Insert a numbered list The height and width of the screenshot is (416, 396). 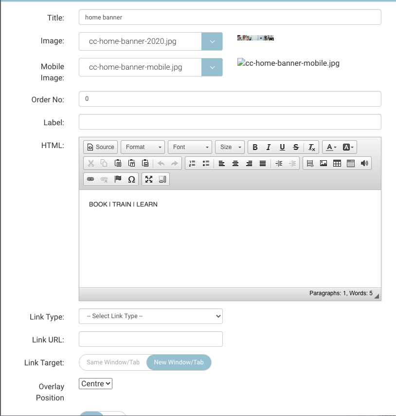192,164
